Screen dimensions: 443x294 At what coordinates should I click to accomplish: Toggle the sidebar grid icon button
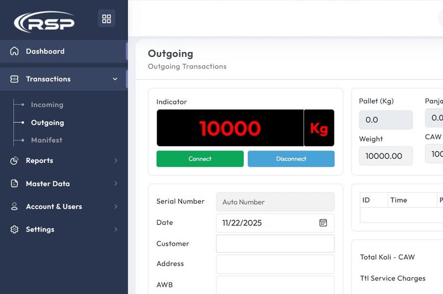[106, 19]
